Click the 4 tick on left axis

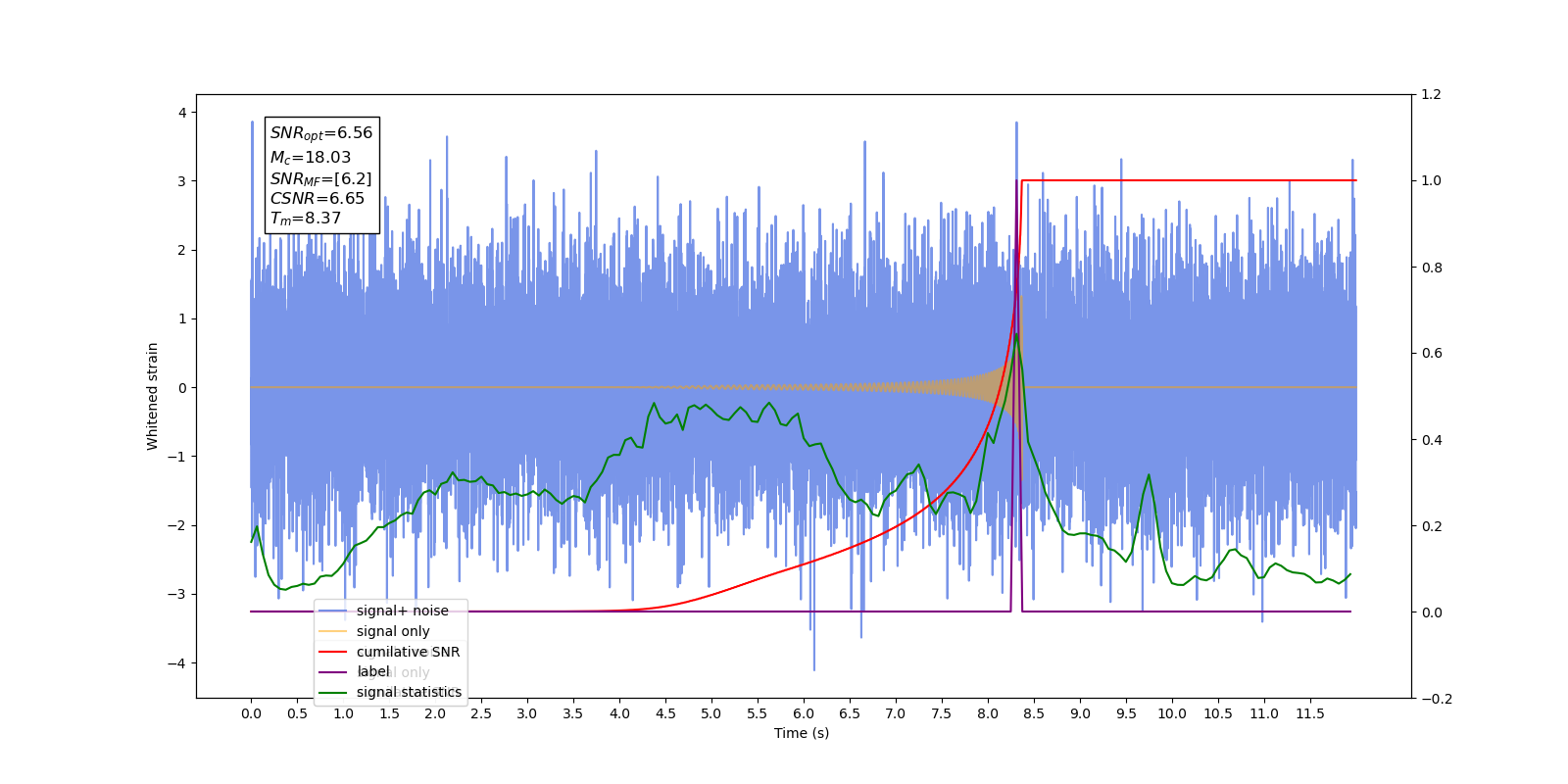click(182, 113)
